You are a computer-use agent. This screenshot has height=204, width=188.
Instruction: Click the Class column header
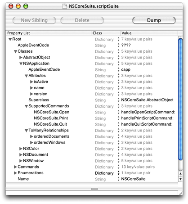tap(106, 33)
